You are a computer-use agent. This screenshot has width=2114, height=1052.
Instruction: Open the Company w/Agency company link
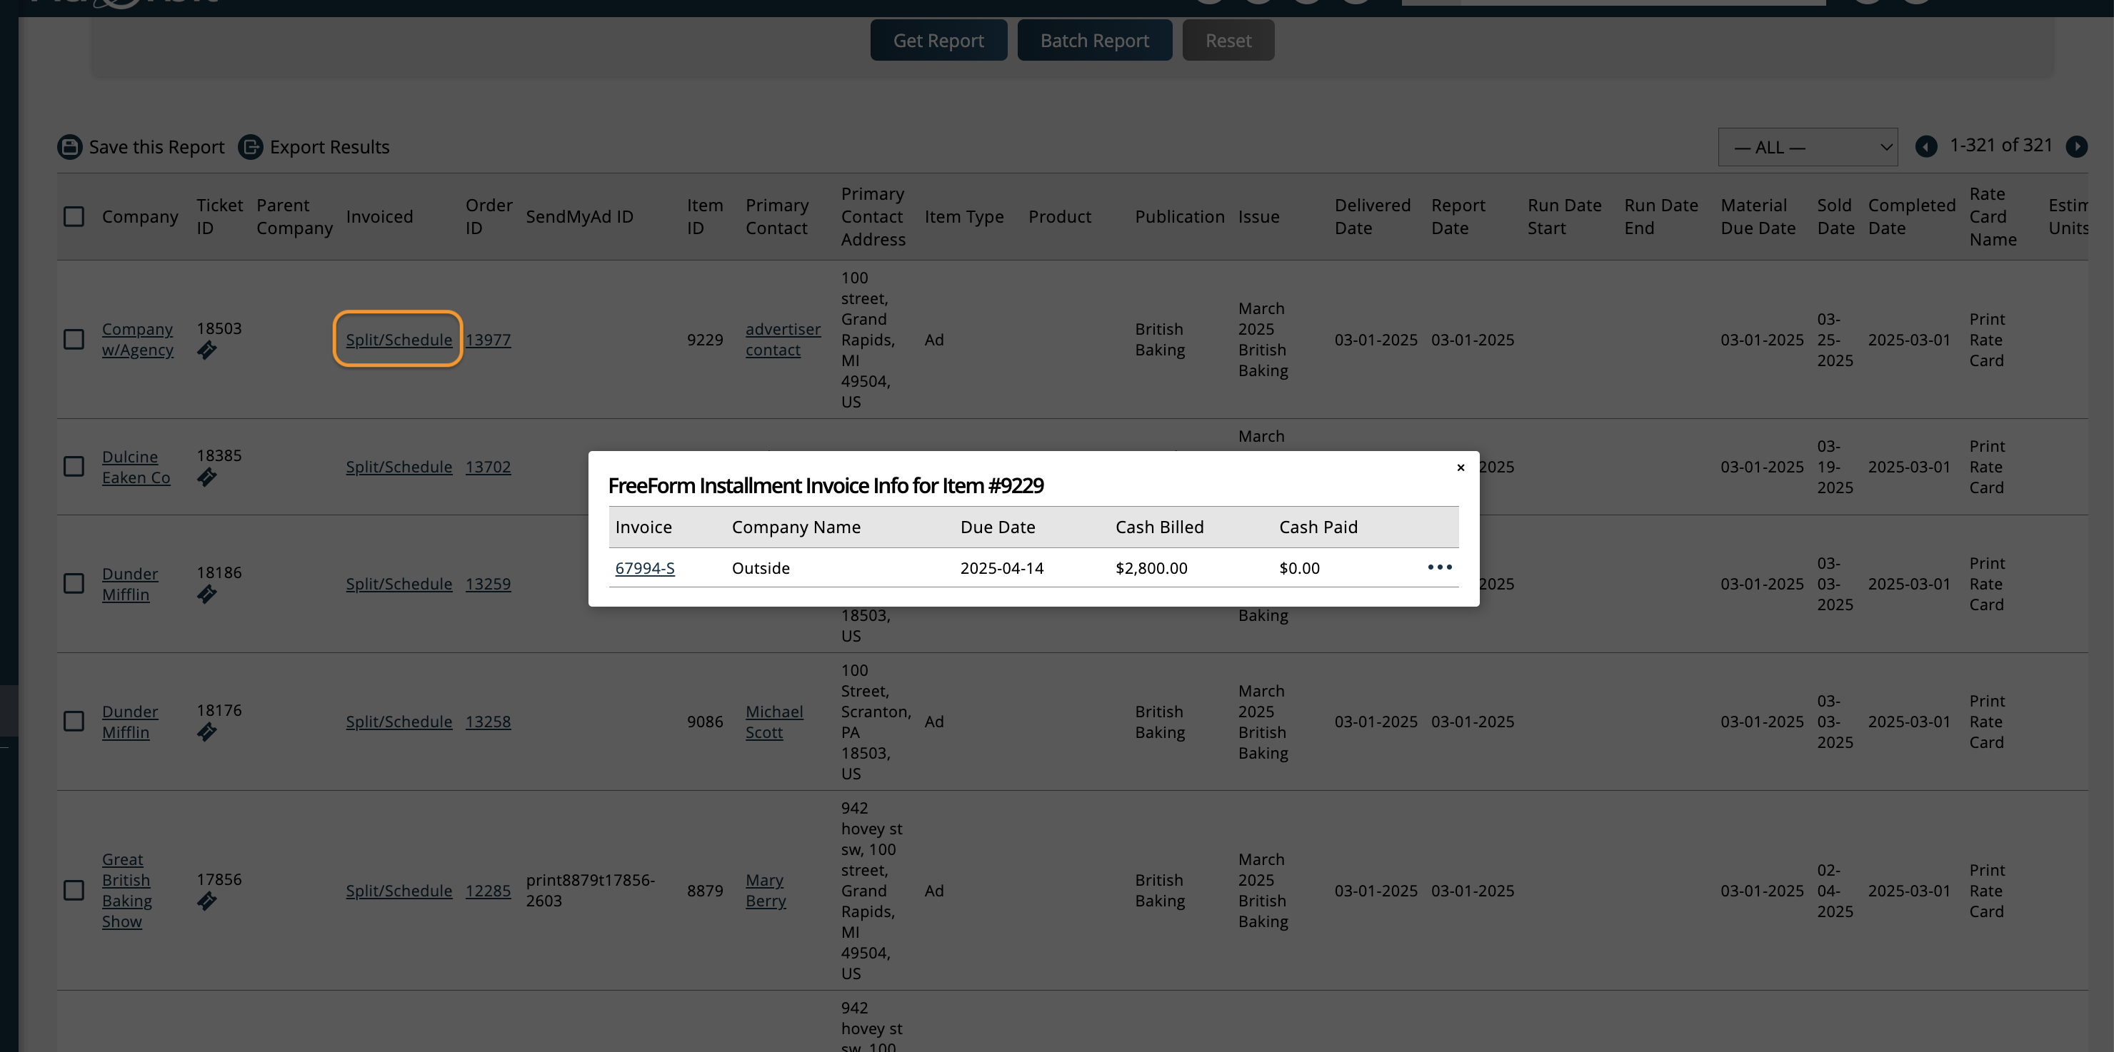pos(137,340)
